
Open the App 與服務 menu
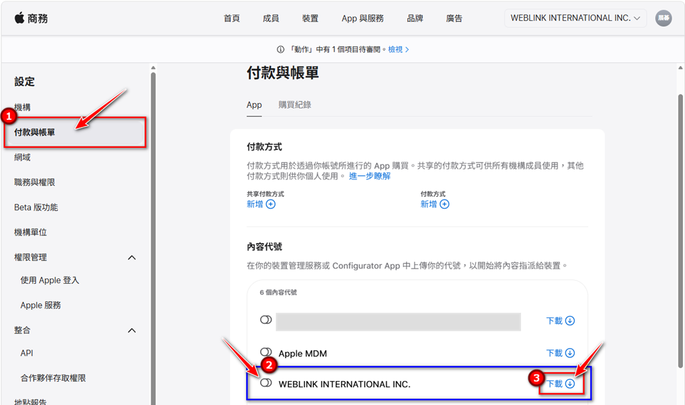[x=363, y=18]
